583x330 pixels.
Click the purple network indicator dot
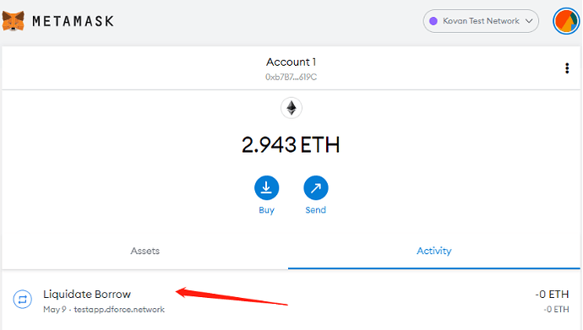433,21
